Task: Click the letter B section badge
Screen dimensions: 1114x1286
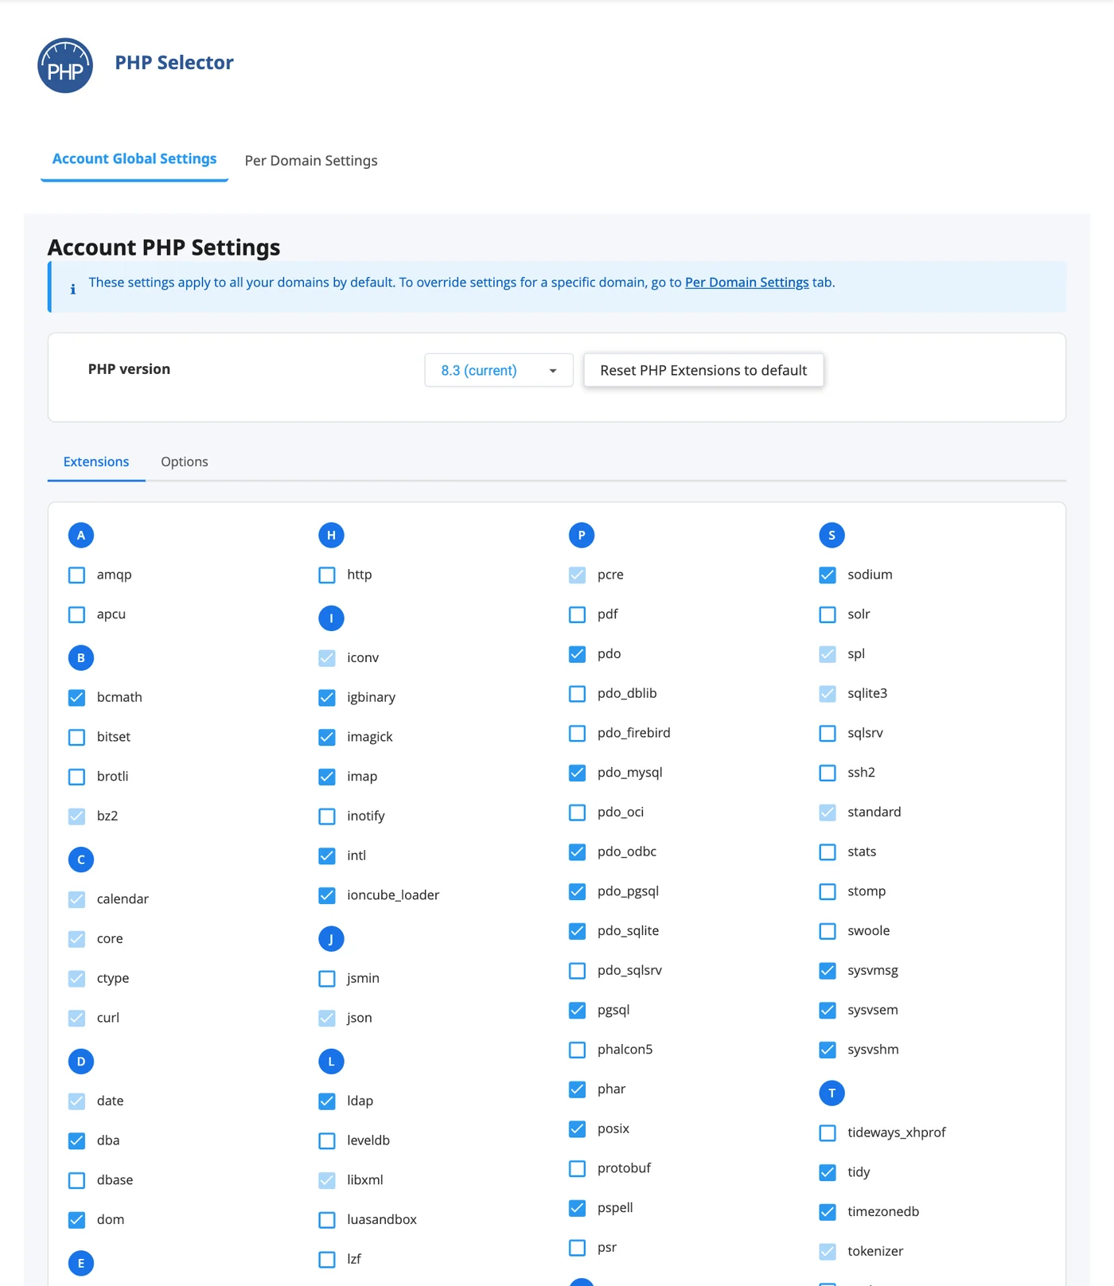Action: coord(81,658)
